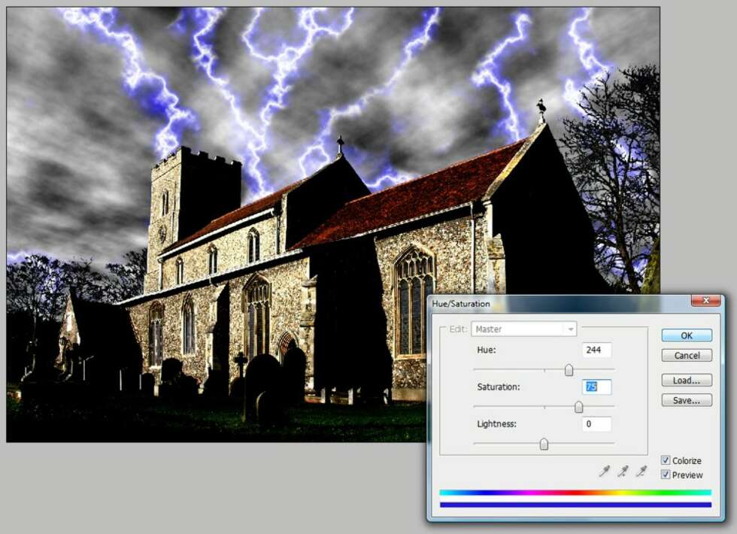Click the Load... button
The width and height of the screenshot is (737, 534).
click(687, 381)
